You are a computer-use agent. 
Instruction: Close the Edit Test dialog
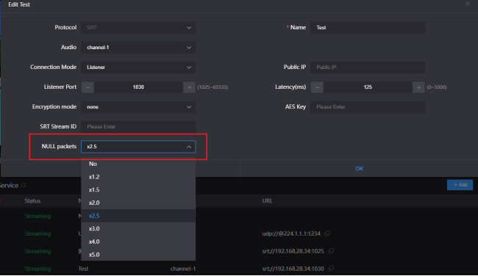[x=468, y=4]
